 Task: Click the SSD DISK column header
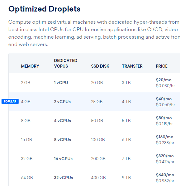(x=100, y=66)
